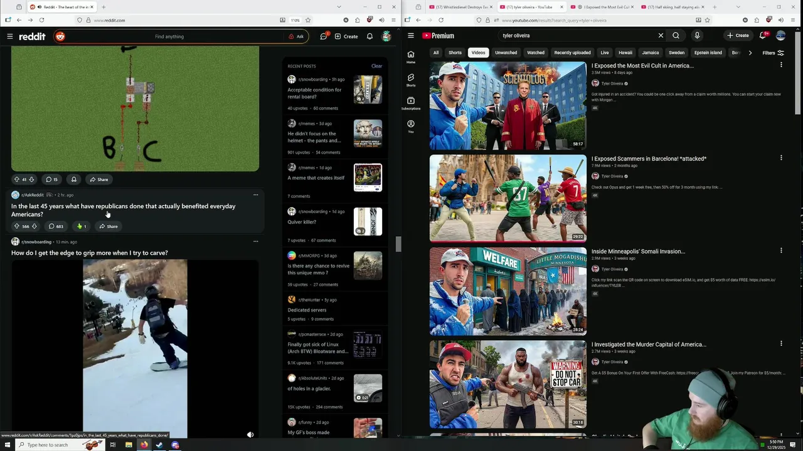Viewport: 803px width, 451px height.
Task: Go back in the Reddit browser window
Action: [x=19, y=20]
